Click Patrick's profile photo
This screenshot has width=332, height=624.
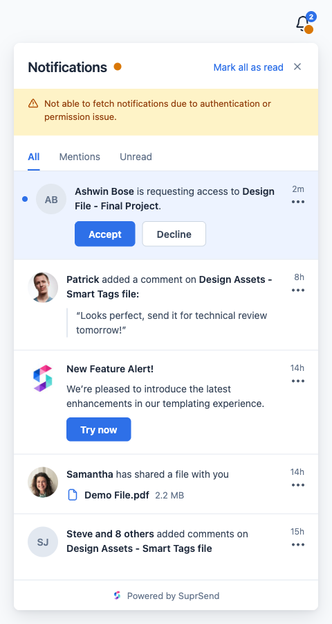43,287
